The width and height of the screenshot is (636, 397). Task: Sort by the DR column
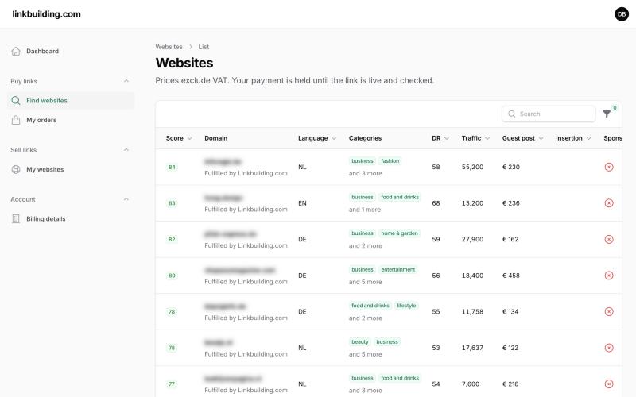tap(440, 138)
